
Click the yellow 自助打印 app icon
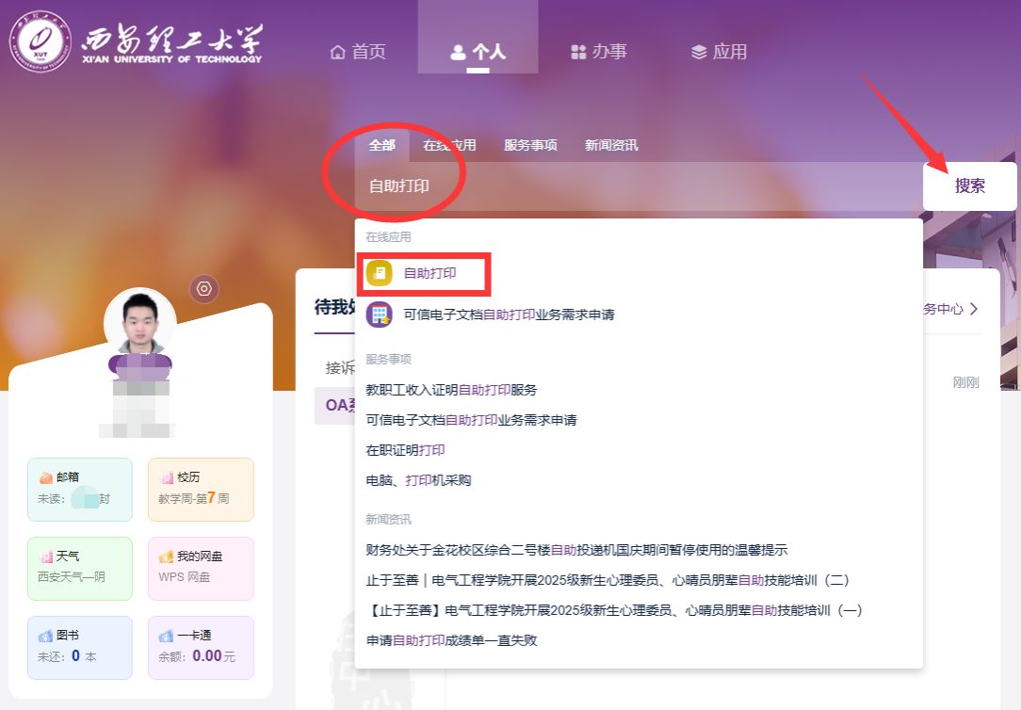click(x=379, y=272)
